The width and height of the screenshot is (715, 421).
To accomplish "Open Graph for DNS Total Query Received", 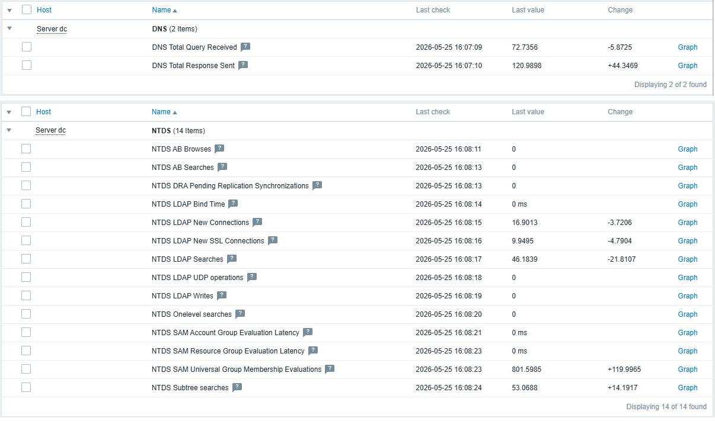I will click(688, 47).
